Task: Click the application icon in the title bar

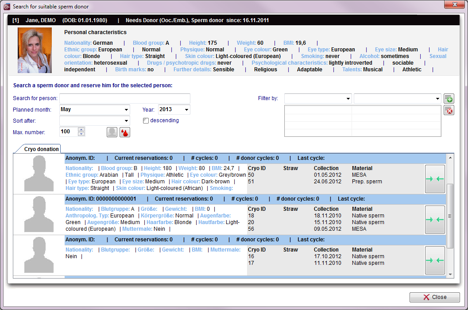Action: coord(7,7)
